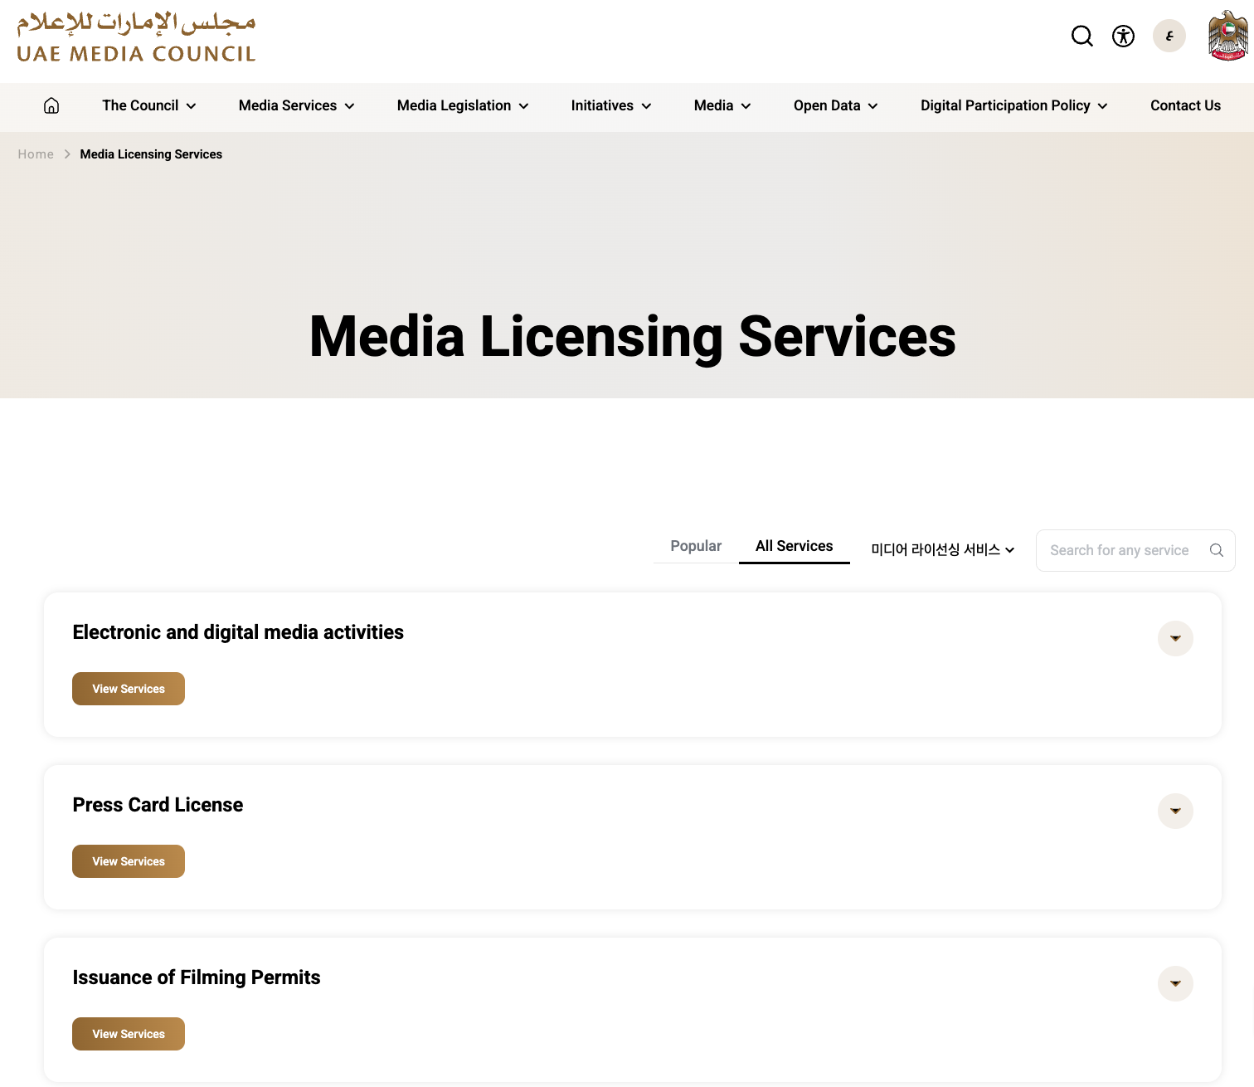Click the Search for any service field

(1119, 550)
